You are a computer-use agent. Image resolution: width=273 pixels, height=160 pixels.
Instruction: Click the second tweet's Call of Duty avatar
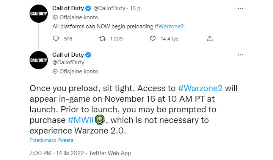tap(38, 60)
